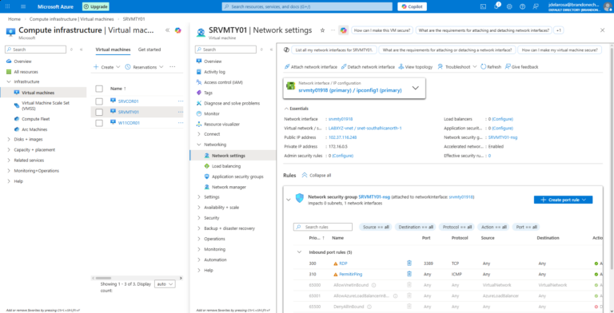Click the Source == all filter pill
This screenshot has height=313, width=614.
tap(376, 227)
